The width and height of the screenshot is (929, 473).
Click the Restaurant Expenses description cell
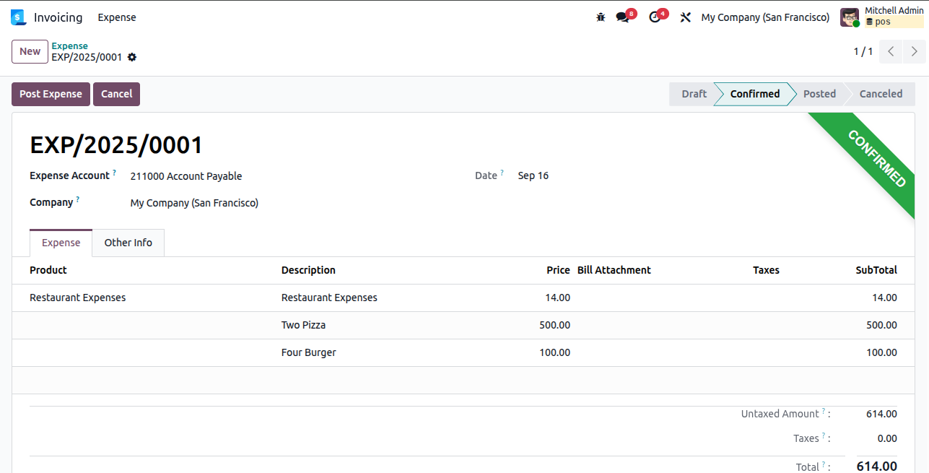coord(329,298)
